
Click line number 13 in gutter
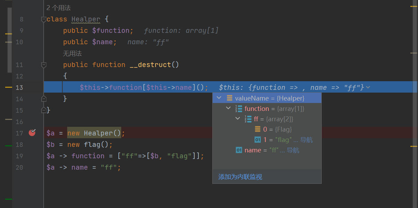pyautogui.click(x=19, y=87)
